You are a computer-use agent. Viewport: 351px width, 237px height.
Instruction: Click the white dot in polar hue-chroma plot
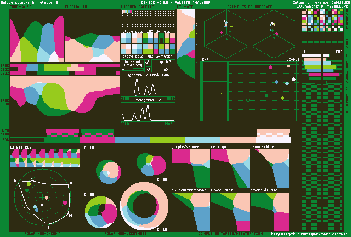click(42, 205)
